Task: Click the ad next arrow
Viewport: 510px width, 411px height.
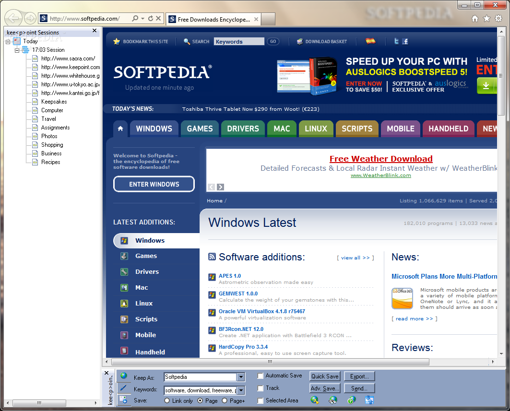Action: coord(221,187)
